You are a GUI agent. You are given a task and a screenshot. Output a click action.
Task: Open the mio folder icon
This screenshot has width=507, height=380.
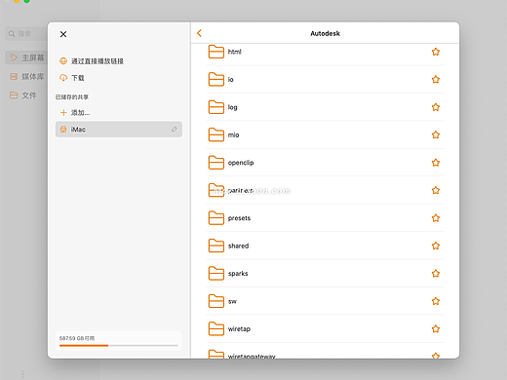pyautogui.click(x=216, y=134)
